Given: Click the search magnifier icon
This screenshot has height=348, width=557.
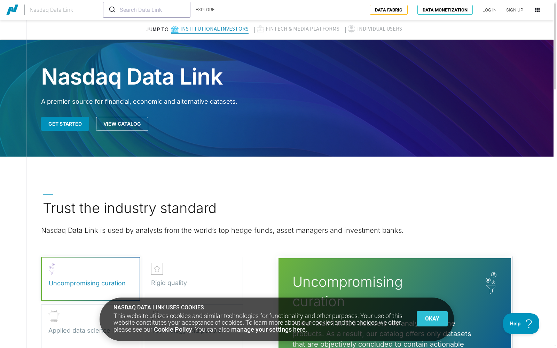Looking at the screenshot, I should click(x=112, y=9).
